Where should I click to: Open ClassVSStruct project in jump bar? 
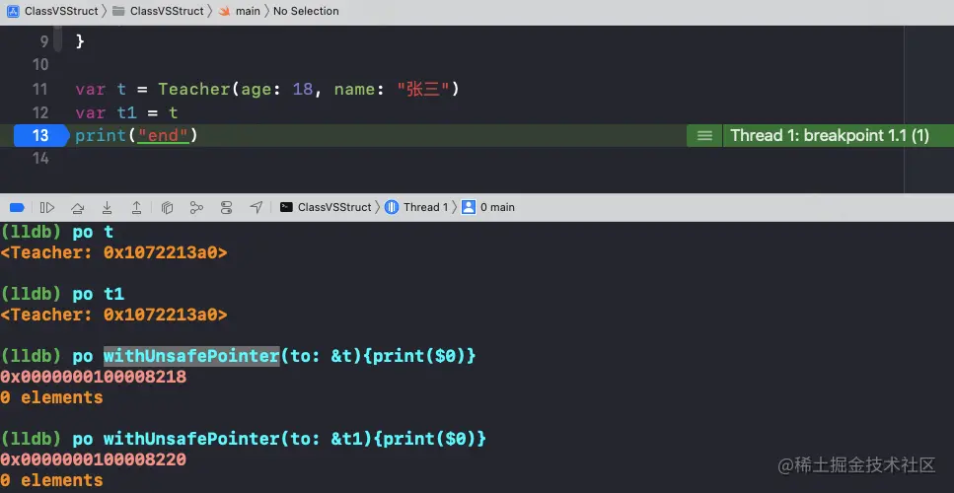coord(52,11)
